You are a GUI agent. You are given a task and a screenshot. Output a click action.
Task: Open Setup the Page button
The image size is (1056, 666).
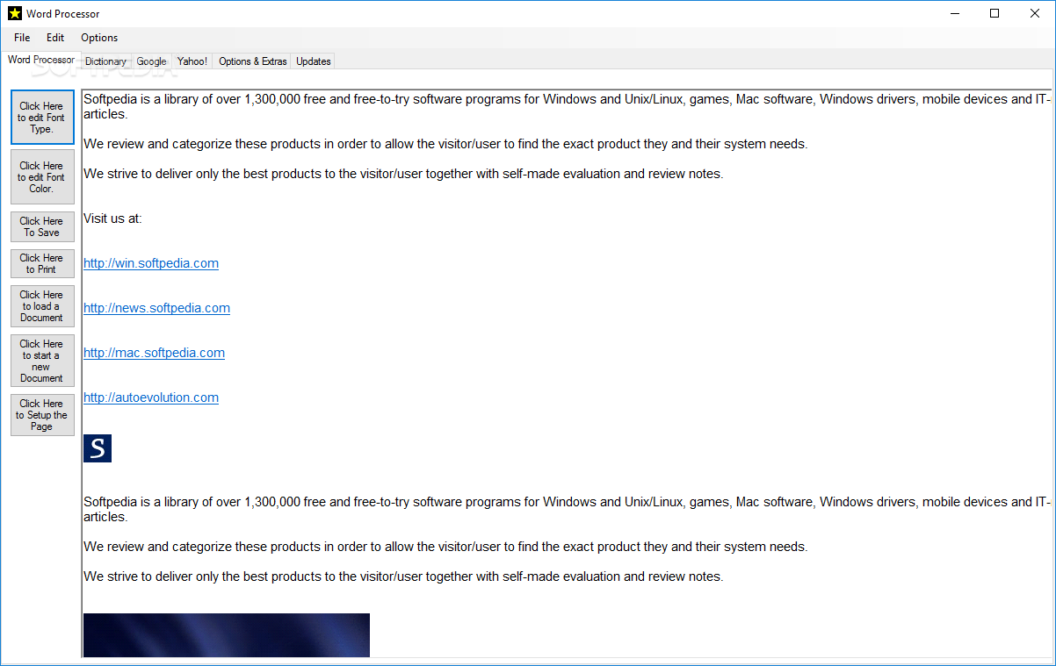(x=42, y=415)
